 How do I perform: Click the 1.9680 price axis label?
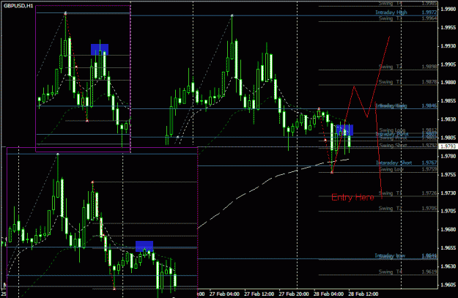448,229
